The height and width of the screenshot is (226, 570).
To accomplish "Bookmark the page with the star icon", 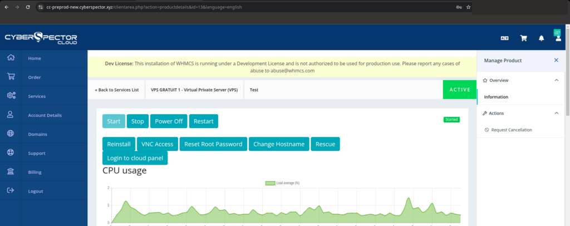I will [x=468, y=7].
